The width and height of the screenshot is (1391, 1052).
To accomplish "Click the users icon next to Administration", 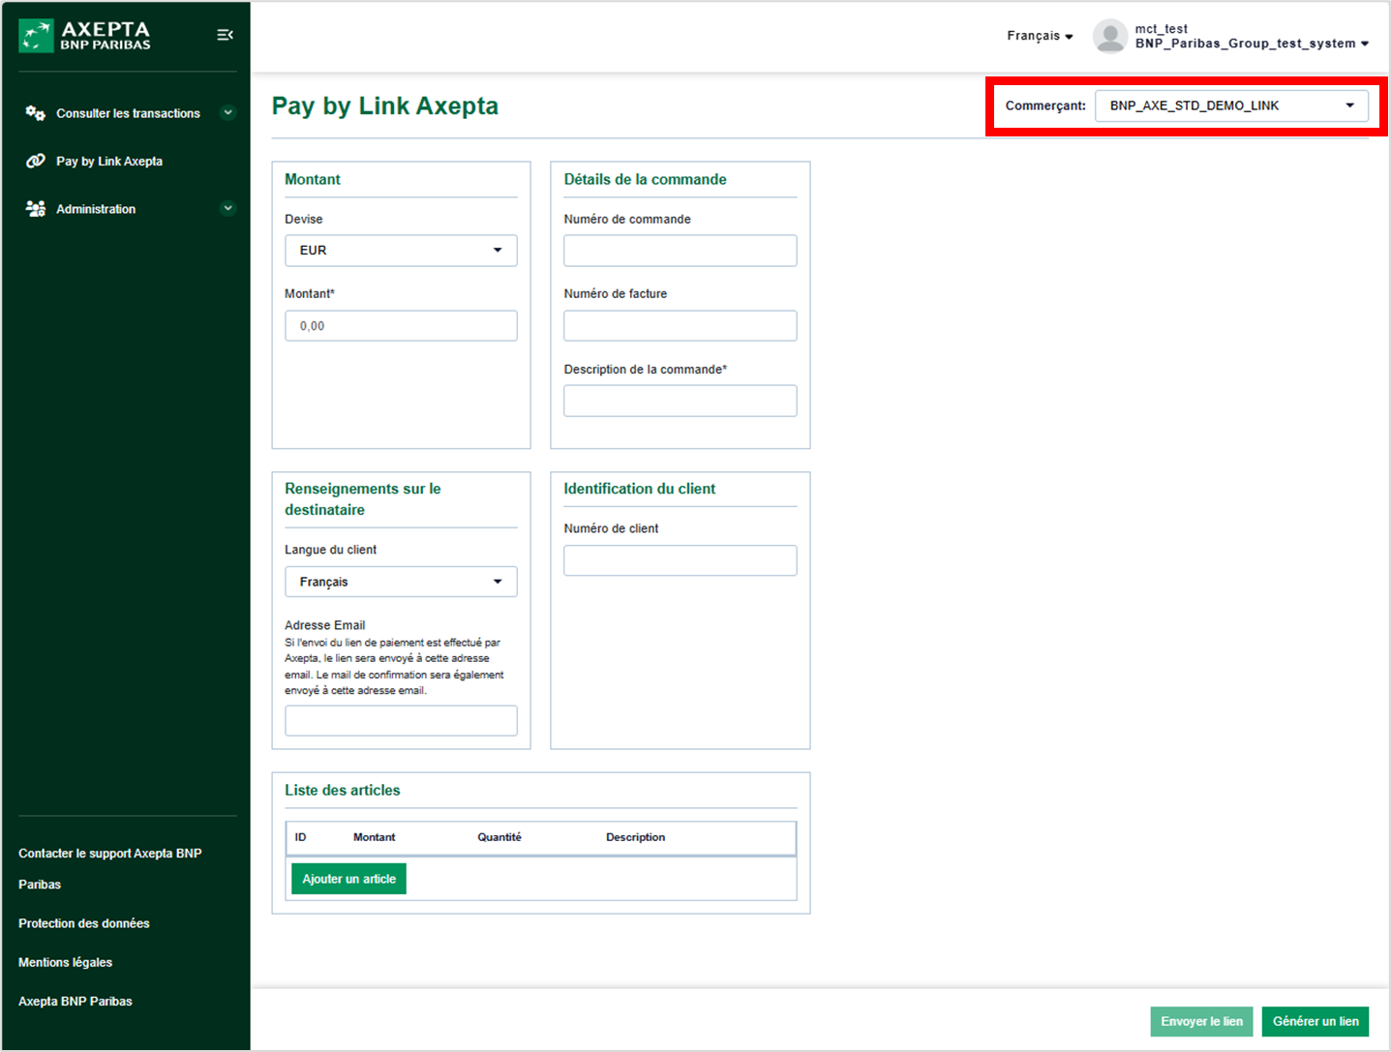I will tap(36, 209).
